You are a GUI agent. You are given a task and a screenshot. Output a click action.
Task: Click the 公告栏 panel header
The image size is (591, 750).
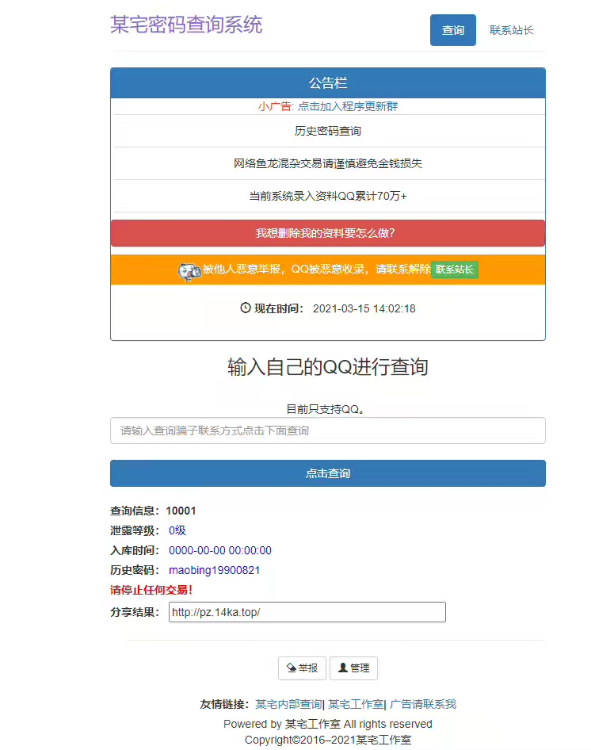tap(327, 83)
